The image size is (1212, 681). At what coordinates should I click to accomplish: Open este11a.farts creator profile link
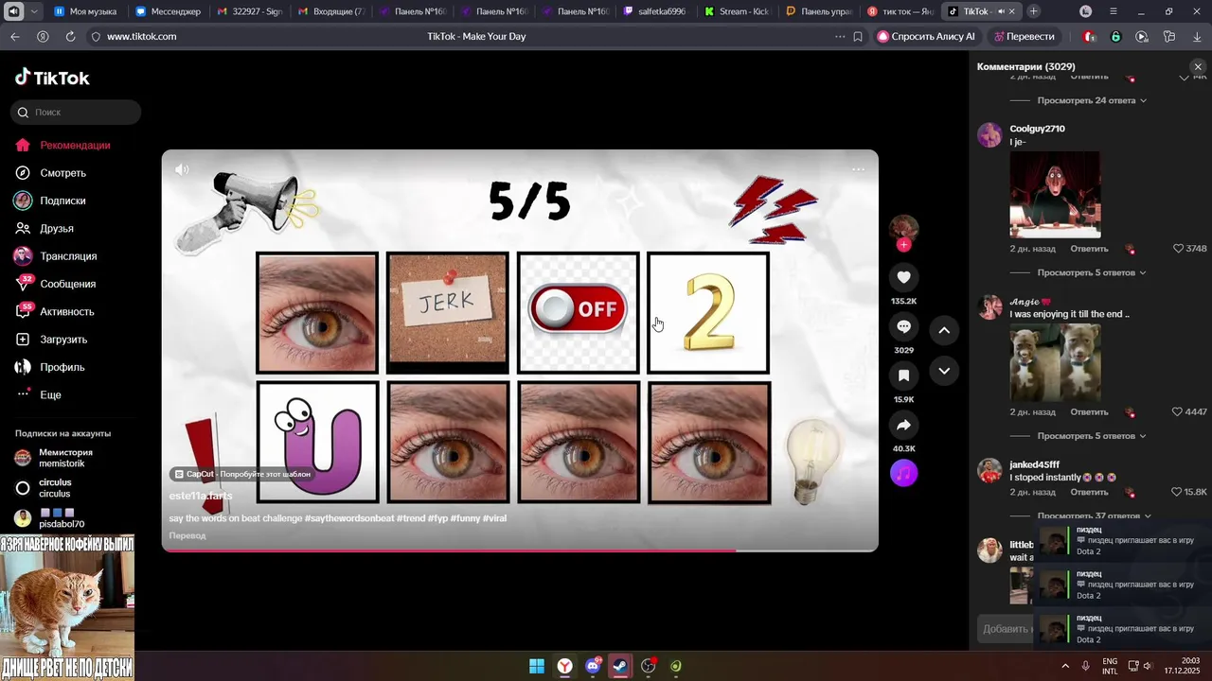pyautogui.click(x=201, y=496)
